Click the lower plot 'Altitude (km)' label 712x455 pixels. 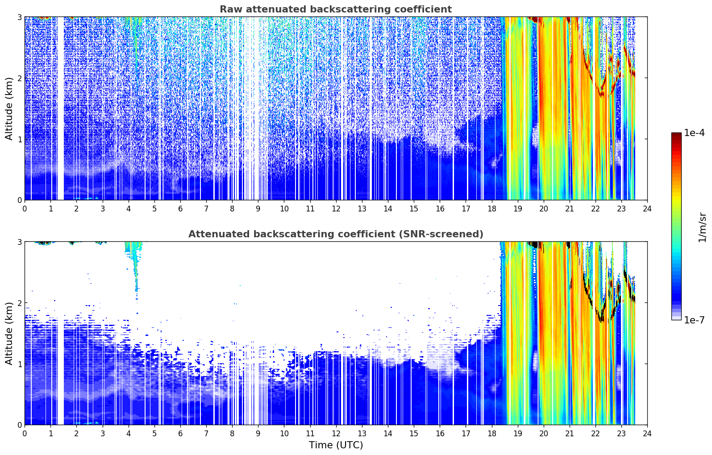(9, 333)
